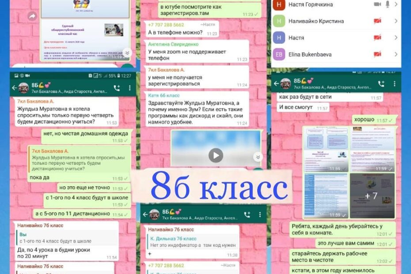Select message "старайтесь держать рабочее место в чистоте"
411x274 pixels.
(x=342, y=257)
